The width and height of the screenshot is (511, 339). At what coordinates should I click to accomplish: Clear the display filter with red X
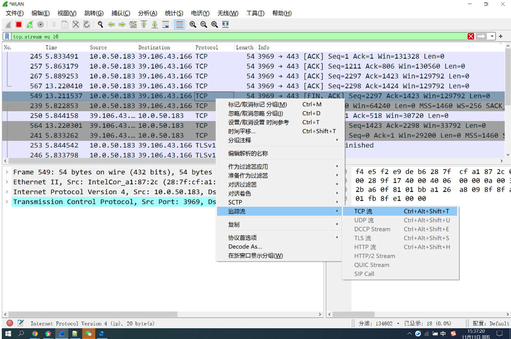pos(471,36)
